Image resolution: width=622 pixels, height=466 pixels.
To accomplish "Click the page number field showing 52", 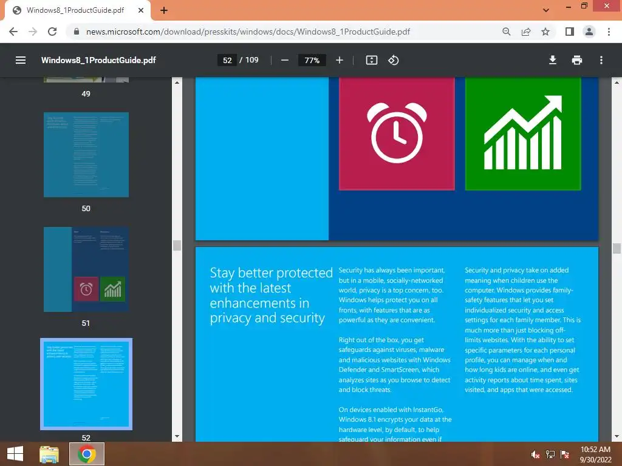I will point(227,60).
